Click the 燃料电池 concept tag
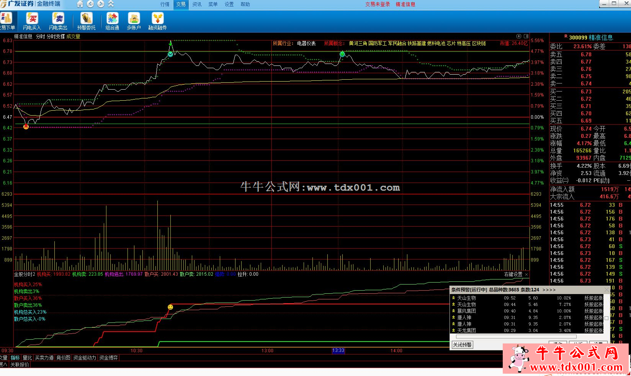Viewport: 631px width, 376px height. click(436, 43)
